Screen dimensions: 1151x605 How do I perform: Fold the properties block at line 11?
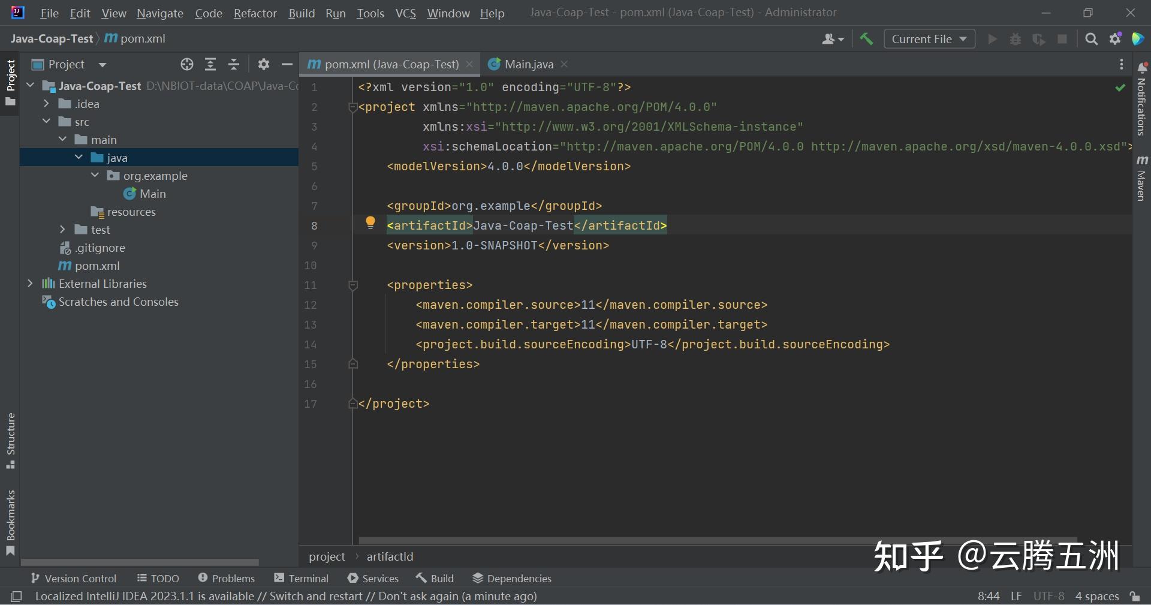[353, 285]
